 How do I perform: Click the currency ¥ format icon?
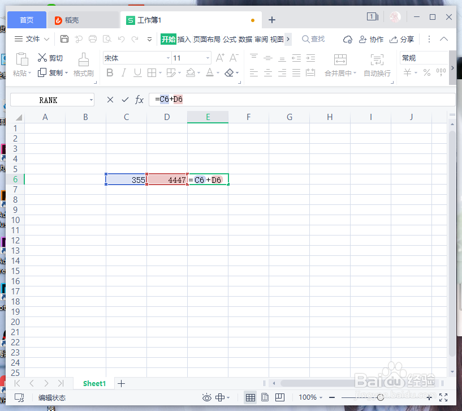pos(407,72)
